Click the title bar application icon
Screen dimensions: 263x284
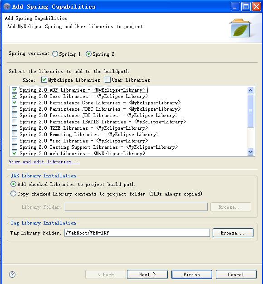pos(7,6)
